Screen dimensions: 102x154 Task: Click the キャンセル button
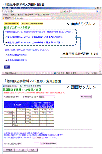click(x=21, y=150)
